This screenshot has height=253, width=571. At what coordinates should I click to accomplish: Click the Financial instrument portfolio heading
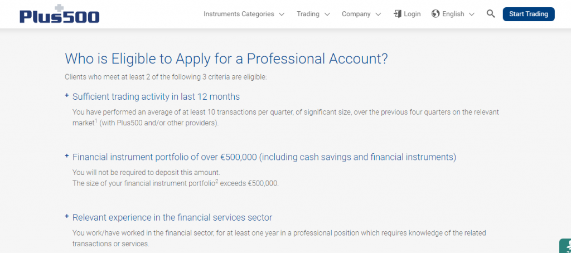(264, 157)
